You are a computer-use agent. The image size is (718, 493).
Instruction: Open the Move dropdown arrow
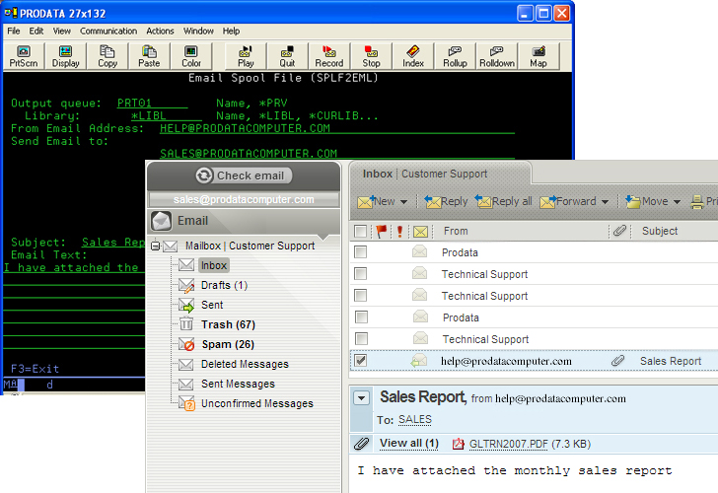pyautogui.click(x=677, y=202)
